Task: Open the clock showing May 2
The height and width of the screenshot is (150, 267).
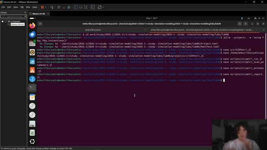Action: 151,18
